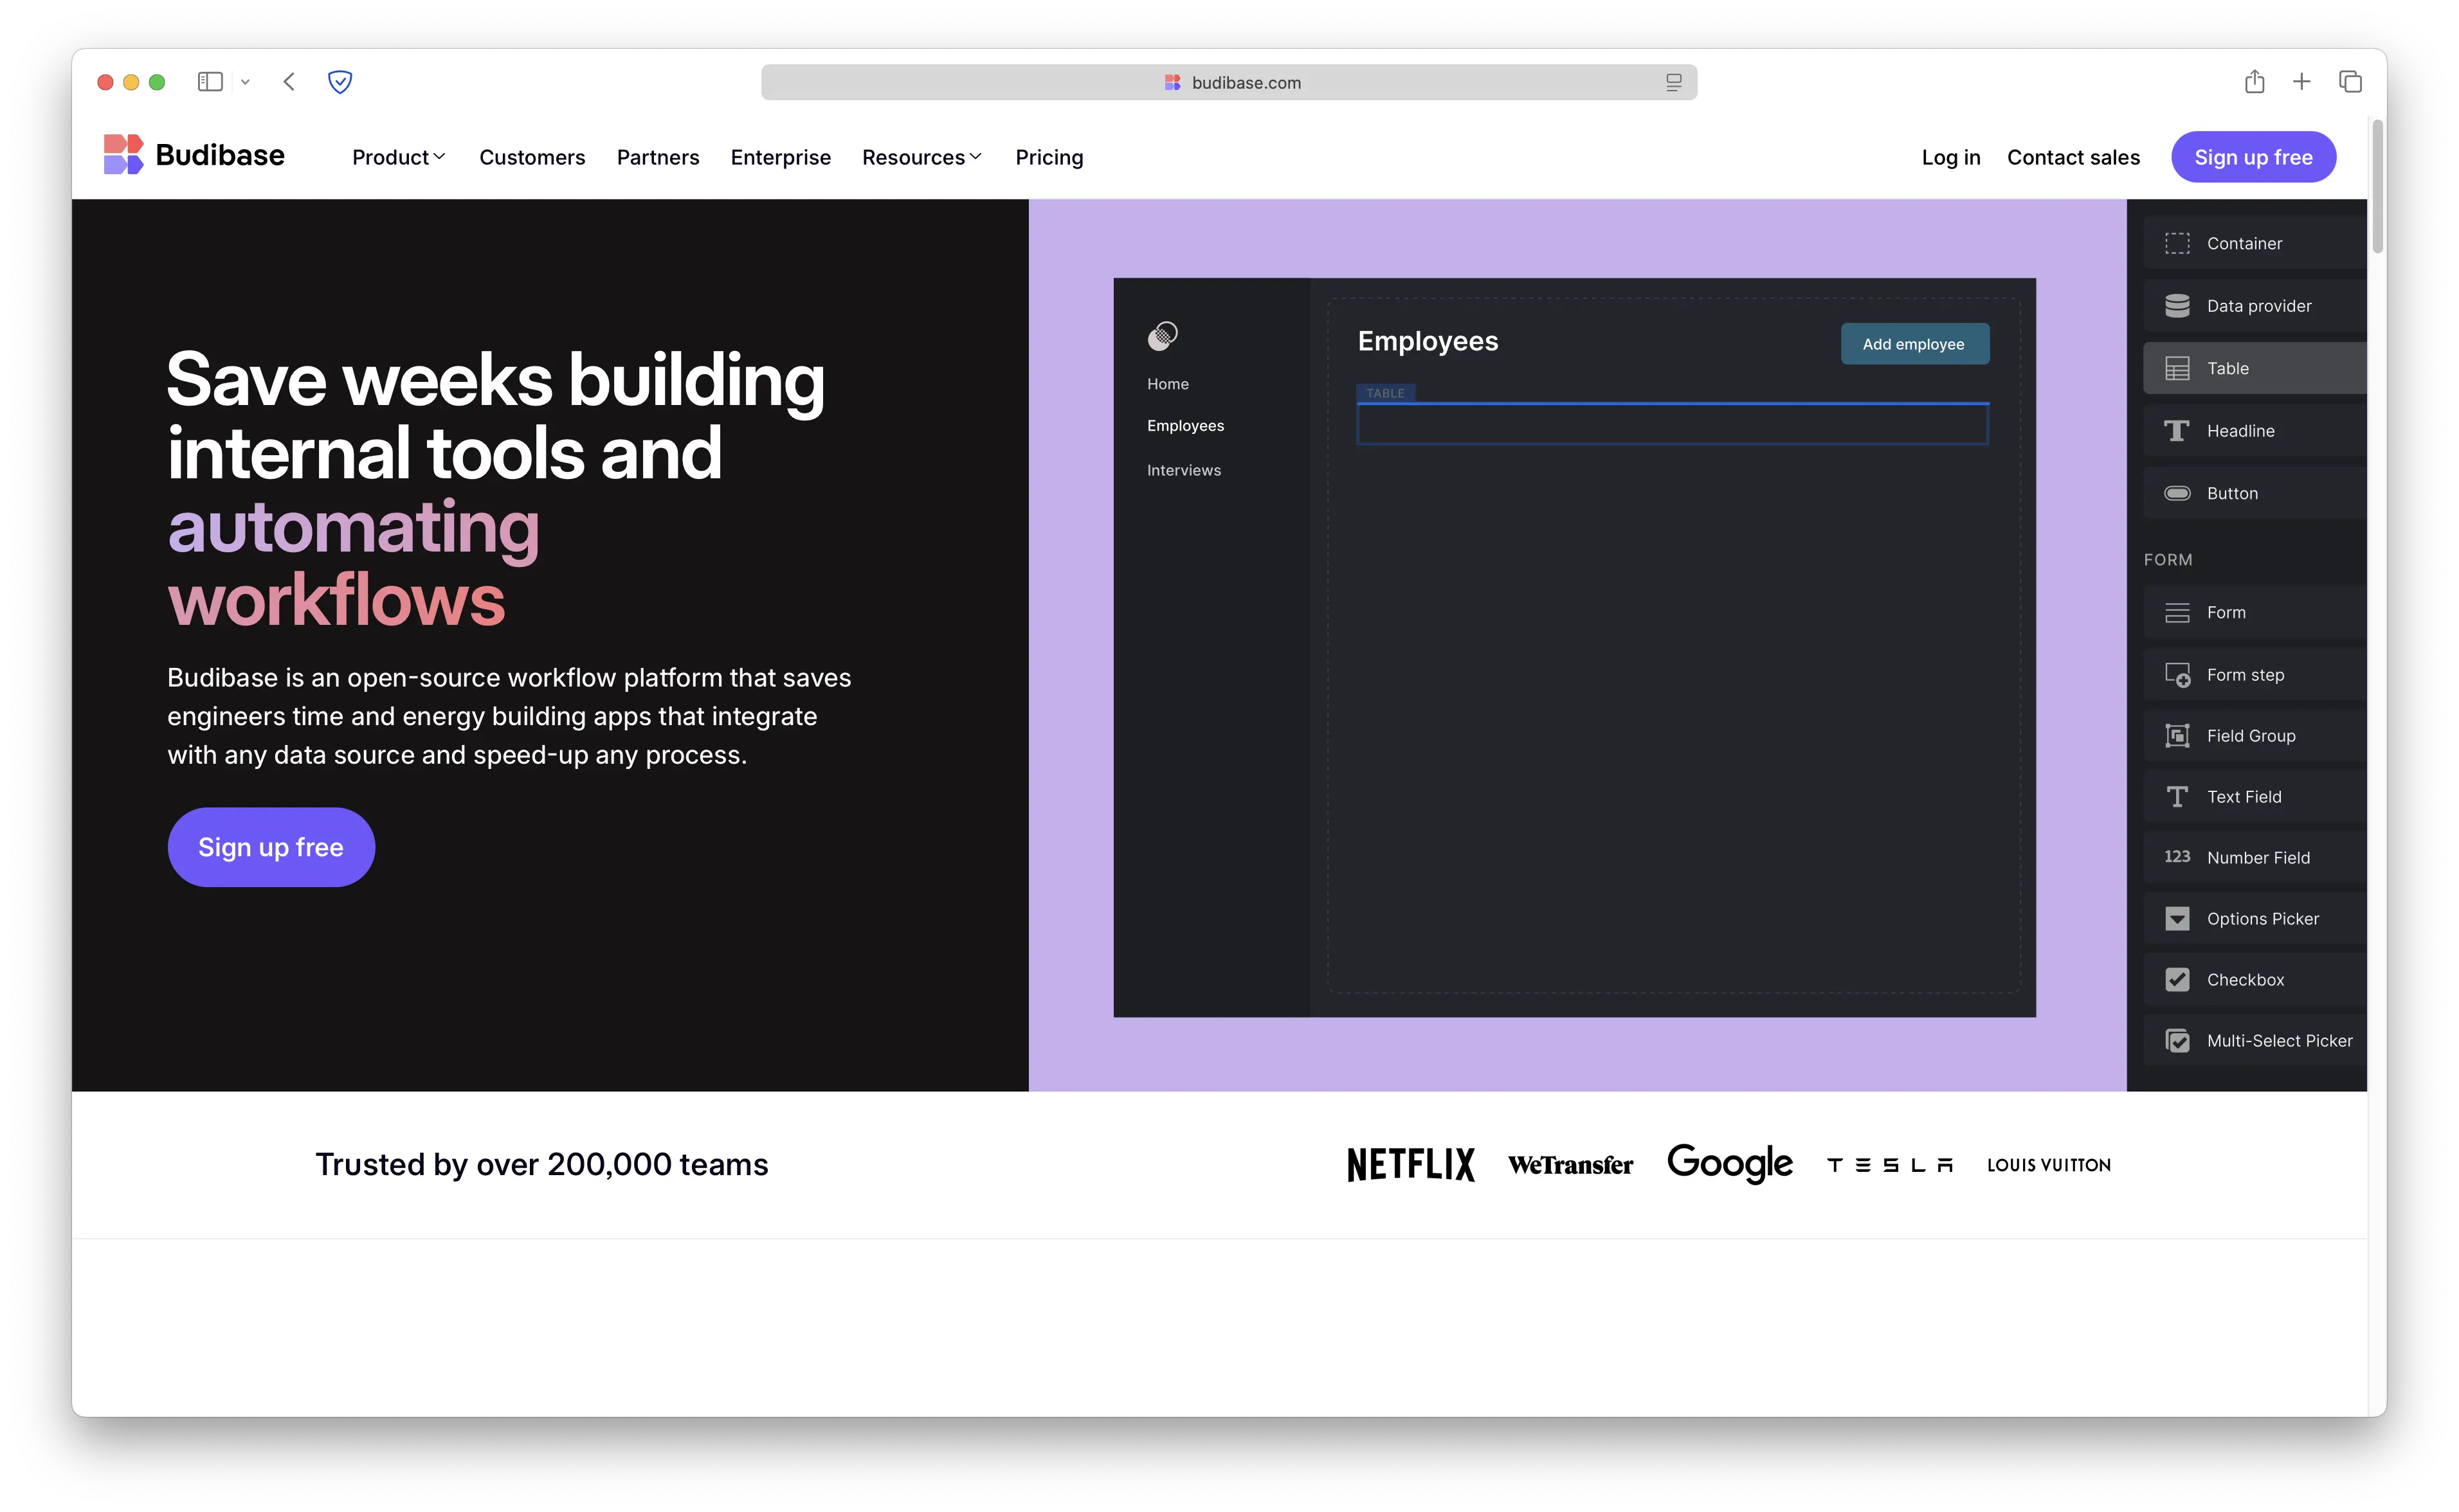
Task: Expand the Resources dropdown menu
Action: point(921,158)
